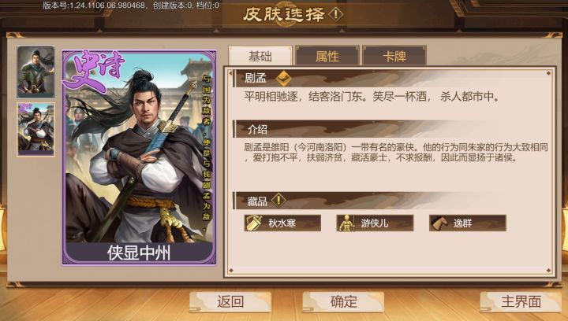Click the horse icon on 逸群
Screen dimensions: 568x321
coord(439,223)
